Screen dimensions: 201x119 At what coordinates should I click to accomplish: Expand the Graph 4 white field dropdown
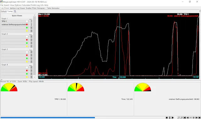[x=29, y=67]
